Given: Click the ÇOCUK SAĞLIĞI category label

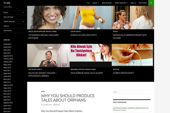Looking at the screenshot, I should coord(76,31).
